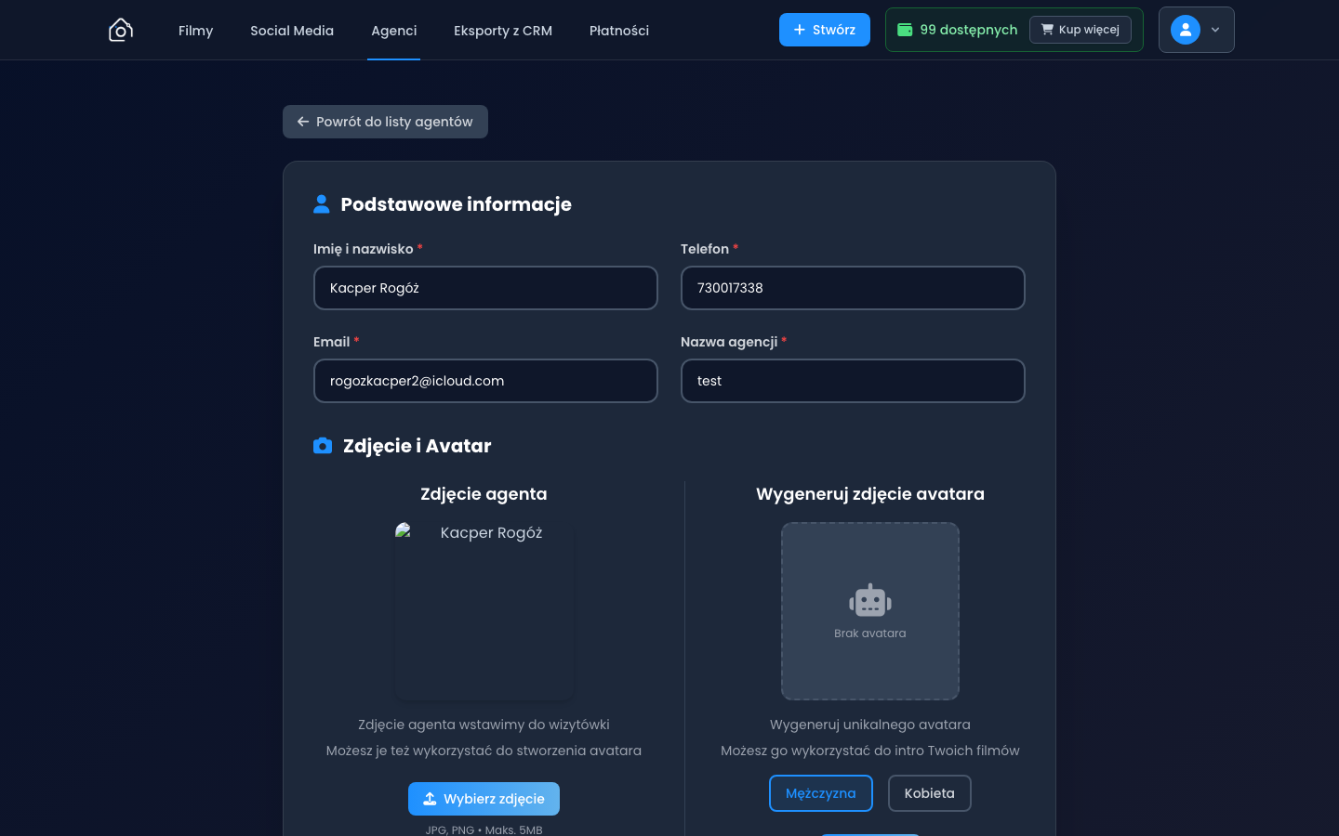Image resolution: width=1339 pixels, height=836 pixels.
Task: Click the Brak avatara placeholder box
Action: [870, 611]
